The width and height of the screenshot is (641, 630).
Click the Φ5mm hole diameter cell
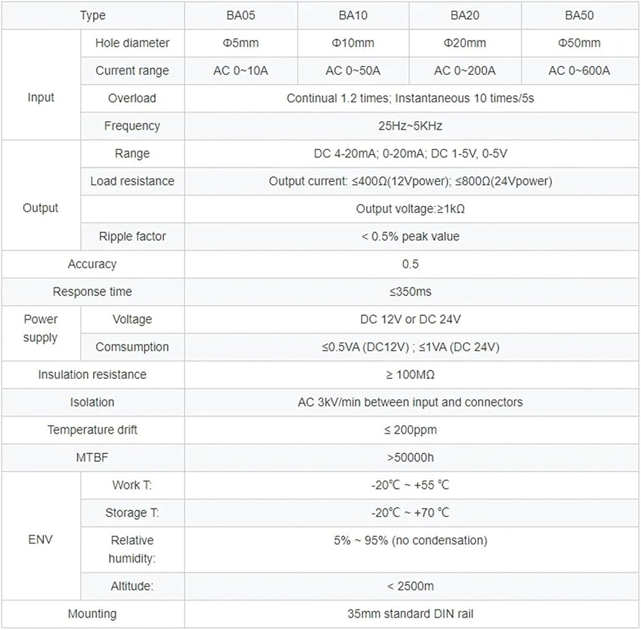(x=241, y=43)
